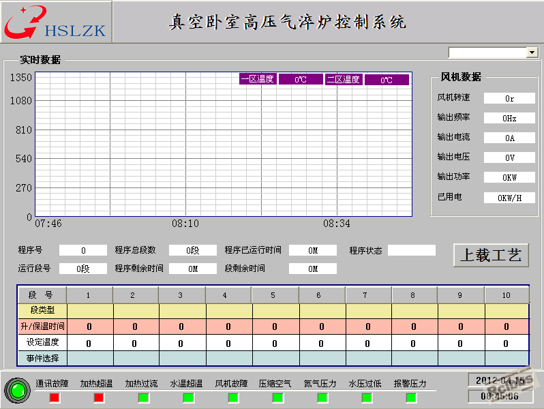
Task: Click the 08:34 time axis label
Action: pos(337,224)
